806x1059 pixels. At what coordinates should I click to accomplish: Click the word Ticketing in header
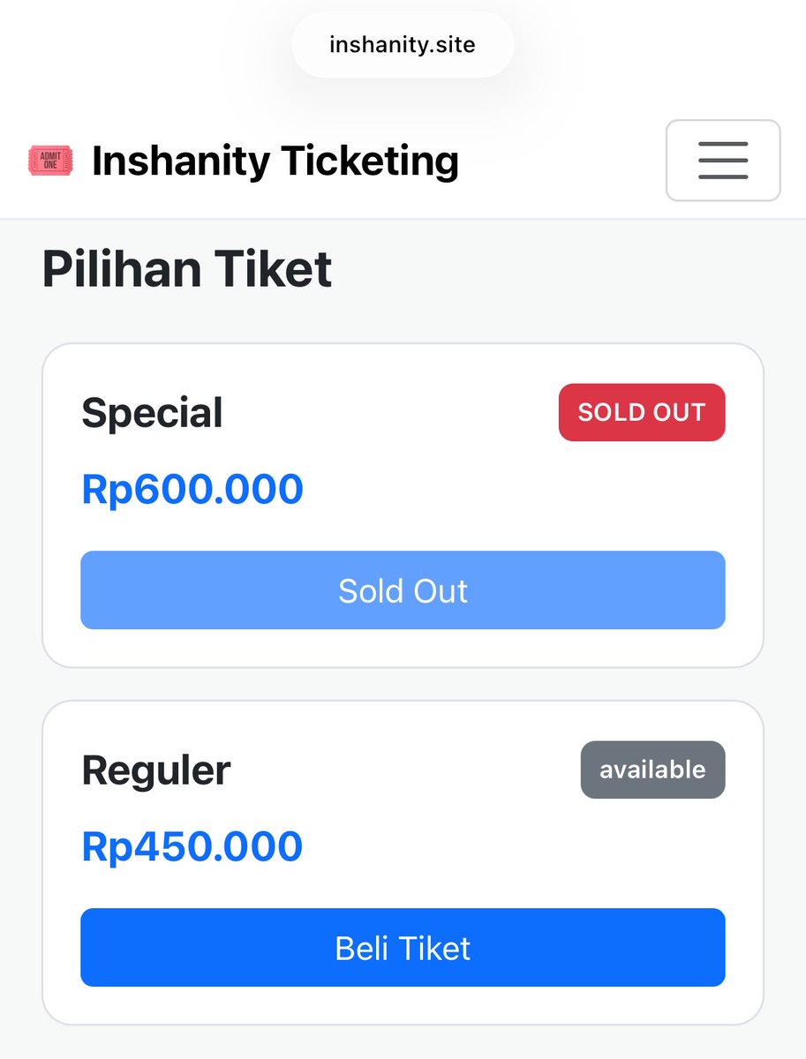[x=370, y=162]
